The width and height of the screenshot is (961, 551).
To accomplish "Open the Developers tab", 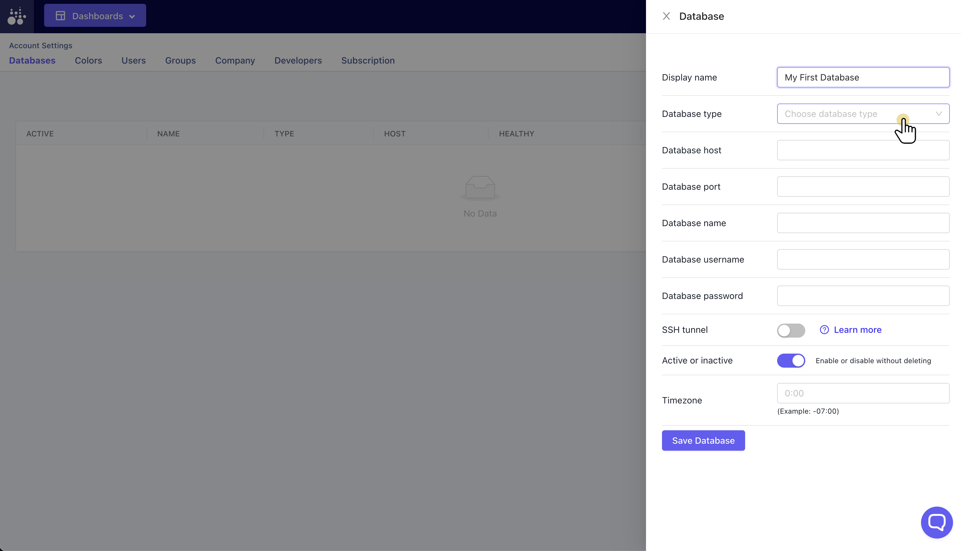I will tap(298, 61).
